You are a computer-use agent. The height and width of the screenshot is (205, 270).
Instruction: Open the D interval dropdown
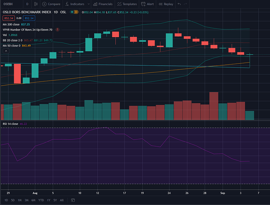point(27,4)
